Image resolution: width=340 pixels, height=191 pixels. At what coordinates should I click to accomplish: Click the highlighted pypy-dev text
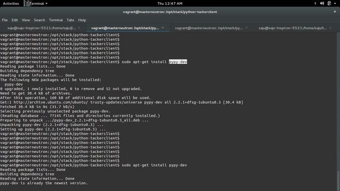(x=178, y=62)
